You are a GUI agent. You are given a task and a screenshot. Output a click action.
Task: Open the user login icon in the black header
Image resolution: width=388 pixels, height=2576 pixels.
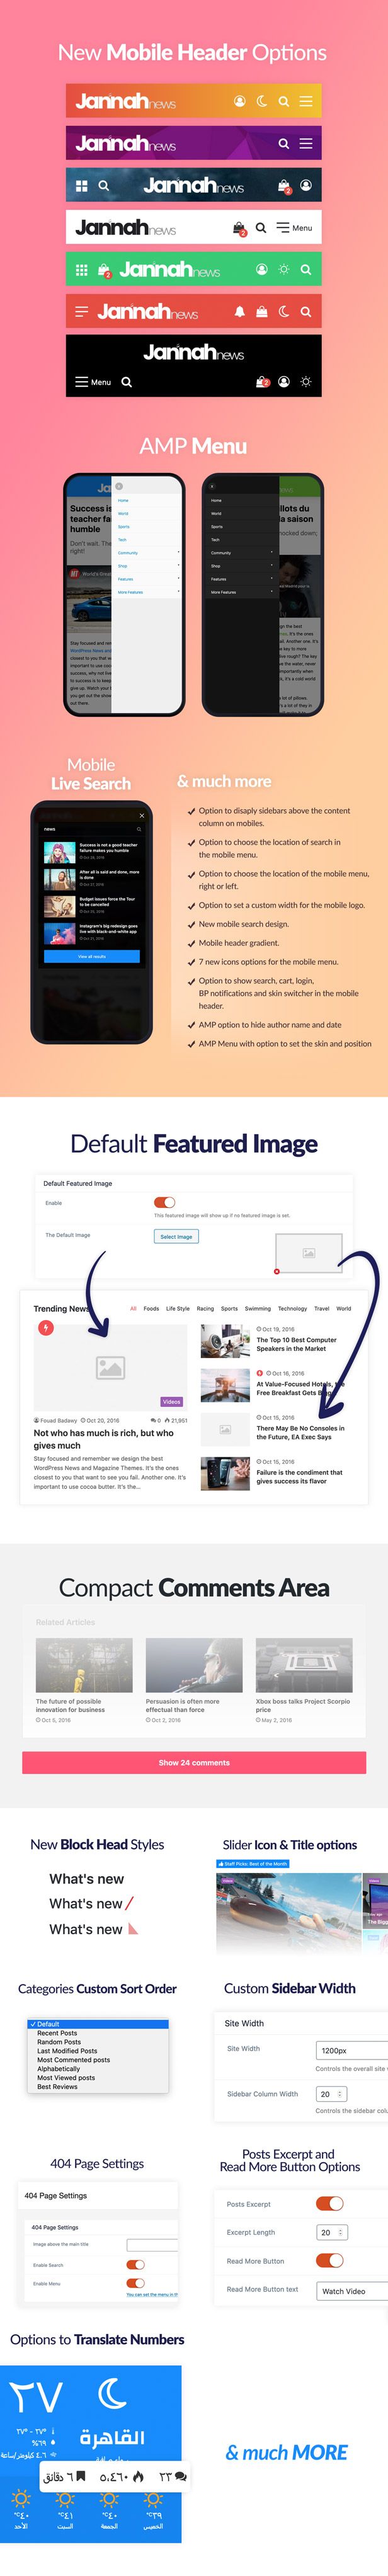284,382
